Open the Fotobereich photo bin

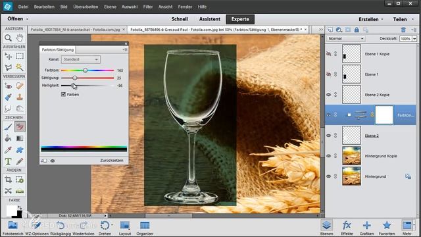click(12, 228)
